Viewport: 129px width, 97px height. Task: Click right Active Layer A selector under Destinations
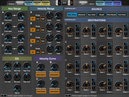pos(68,95)
